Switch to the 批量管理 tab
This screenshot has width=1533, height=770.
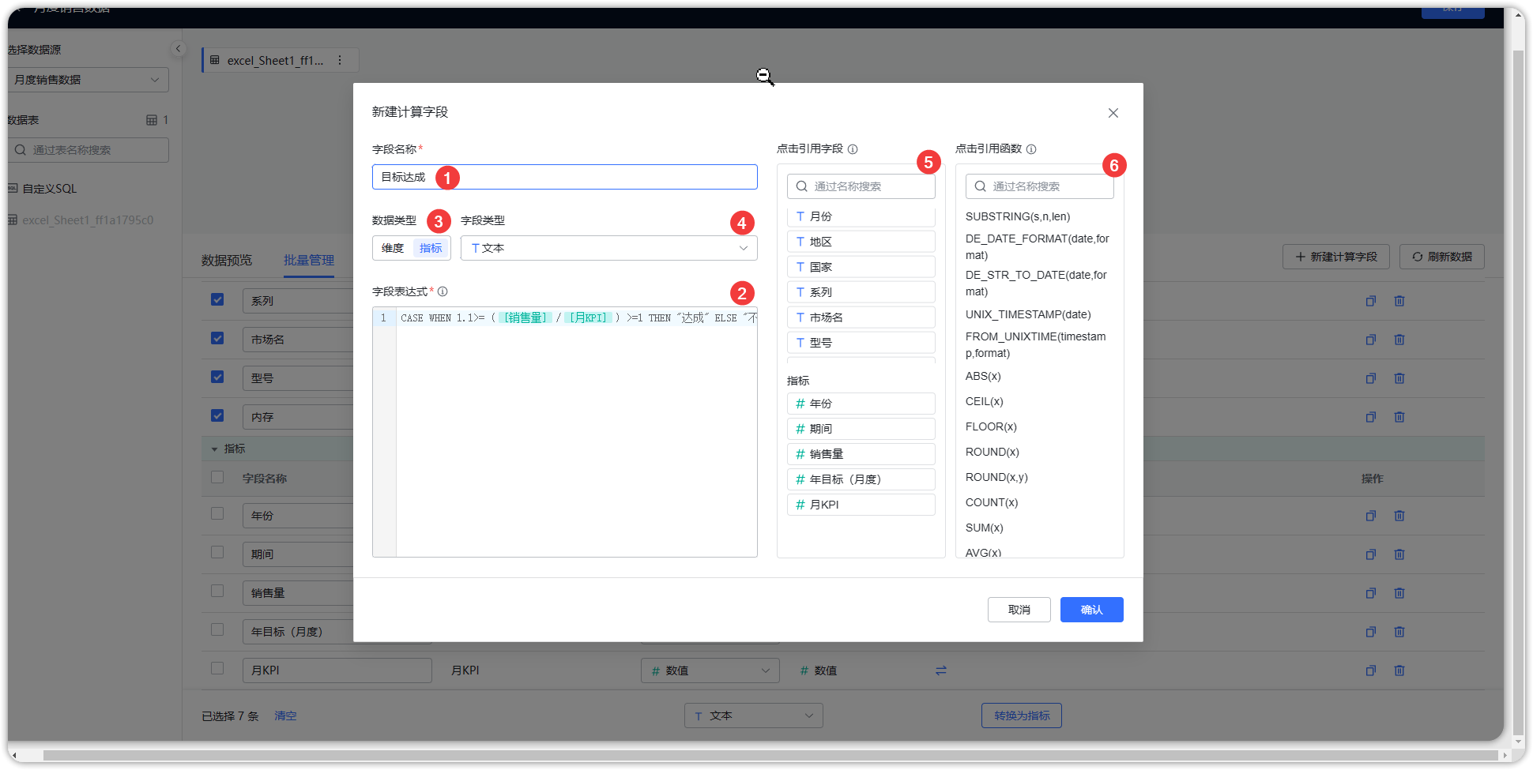pos(309,261)
